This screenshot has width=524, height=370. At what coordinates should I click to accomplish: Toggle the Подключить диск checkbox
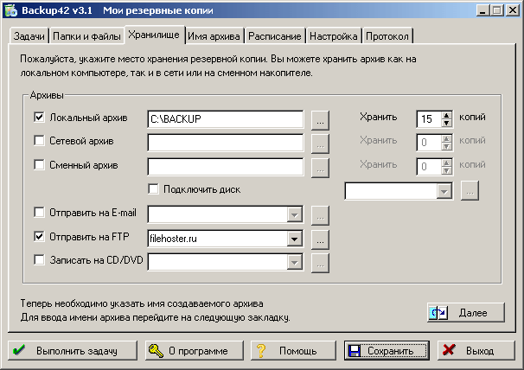(155, 188)
